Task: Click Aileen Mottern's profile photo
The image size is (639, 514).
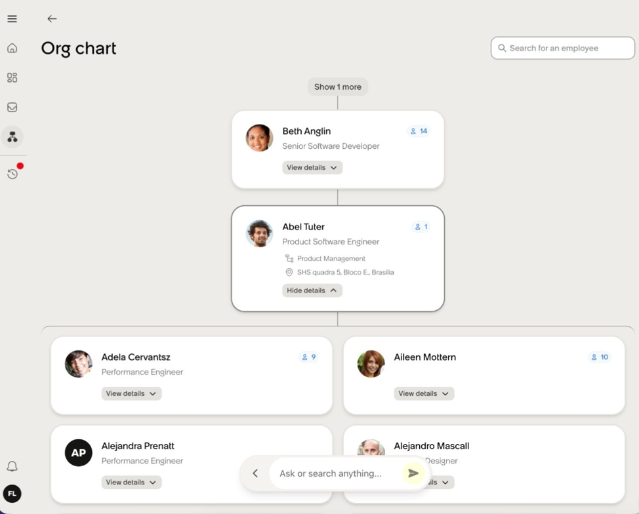Action: point(371,364)
